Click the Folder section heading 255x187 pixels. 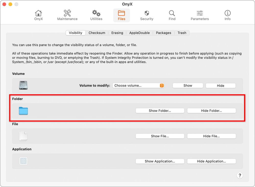tap(17, 99)
